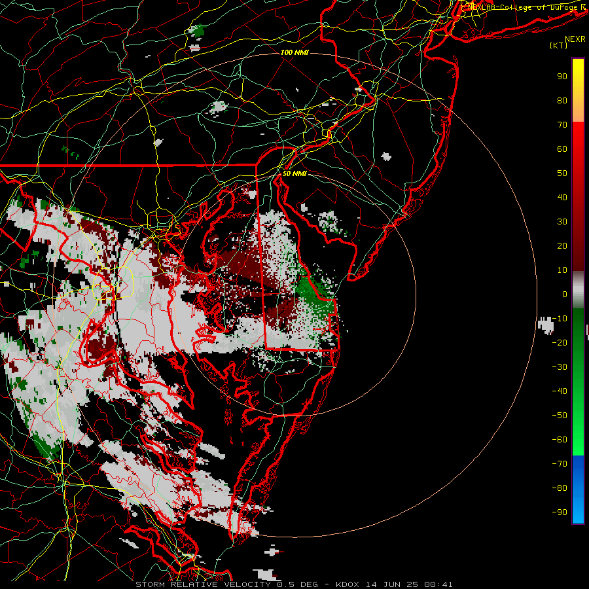Click the 100 NMI range ring label
The width and height of the screenshot is (589, 589).
point(294,52)
